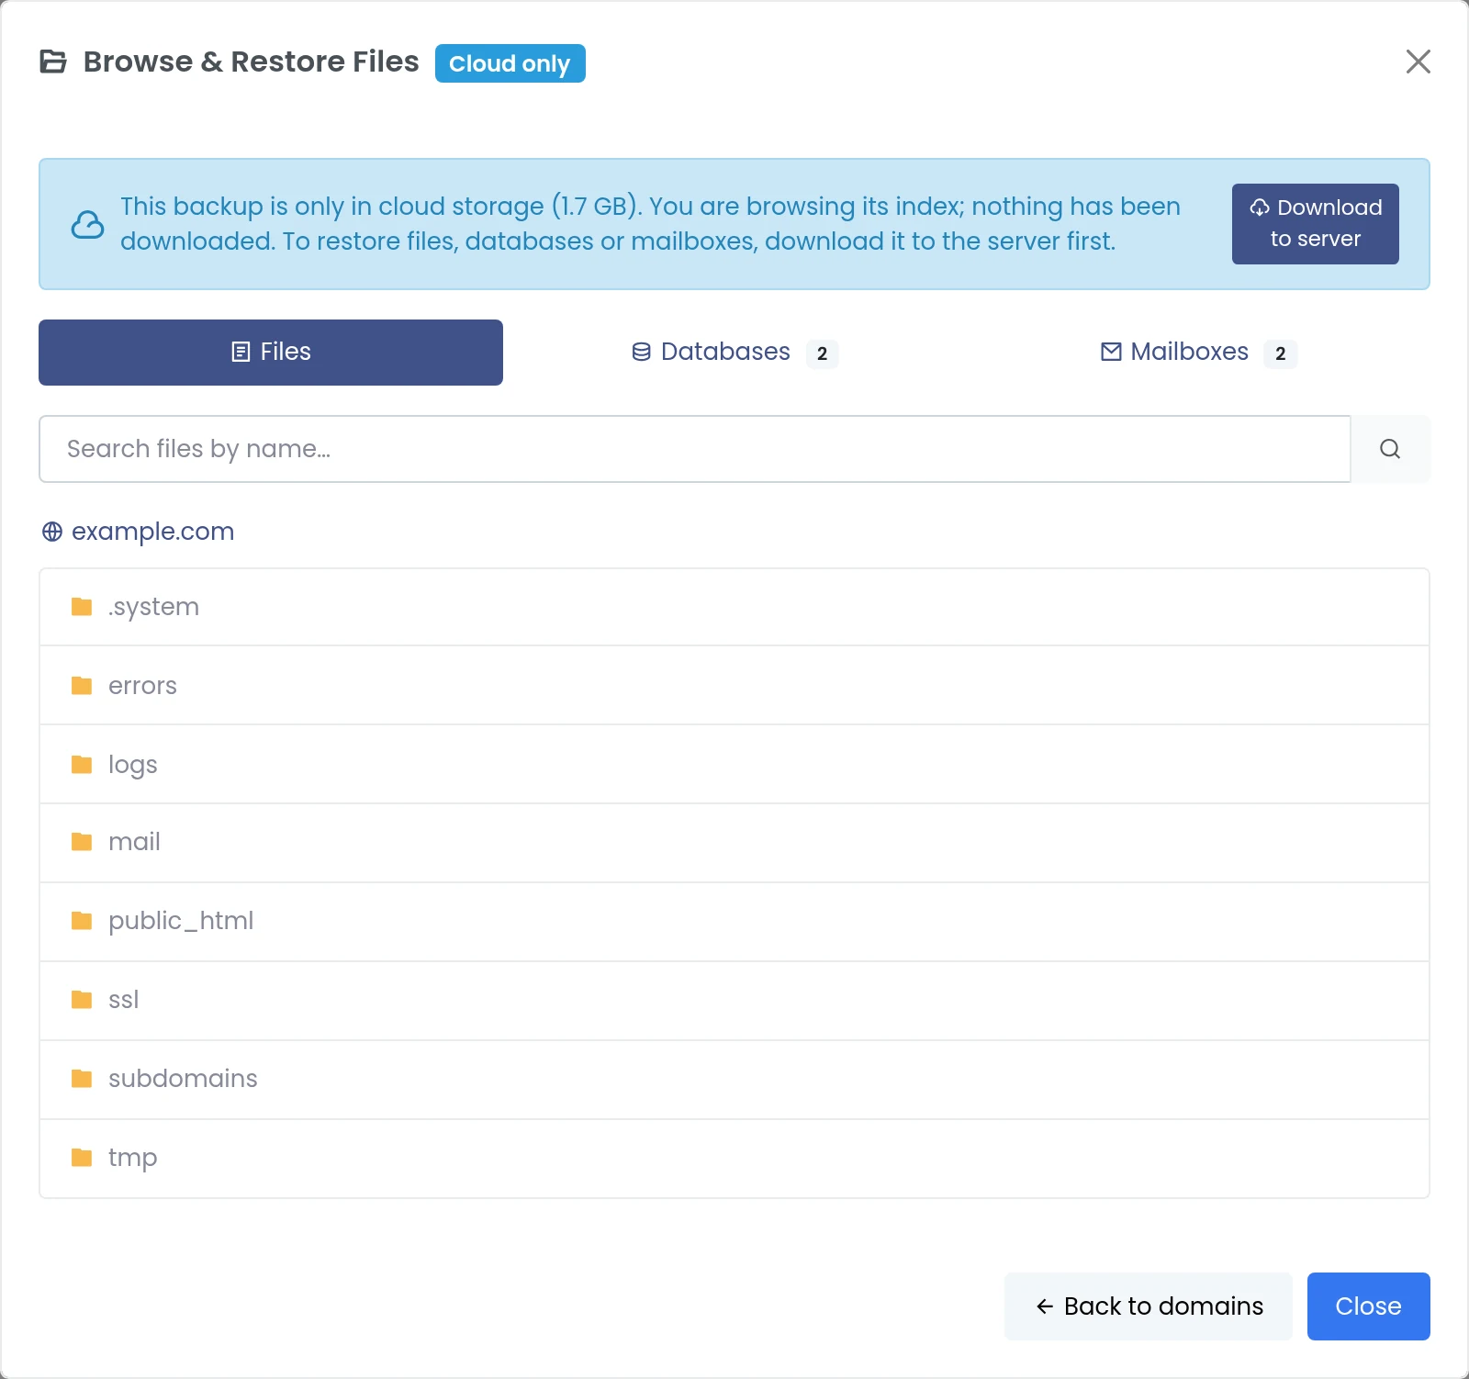Click the Browse & Restore Files title
The image size is (1469, 1379).
point(252,62)
